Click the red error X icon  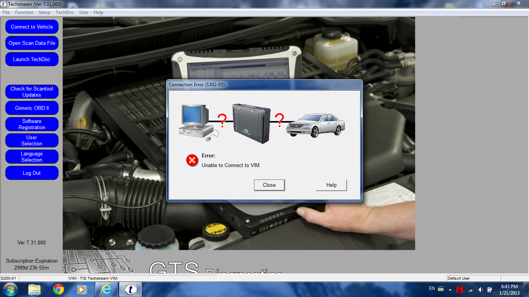pos(192,160)
